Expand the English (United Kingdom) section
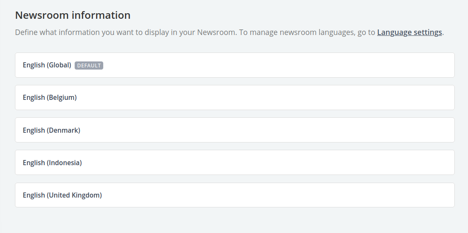 (x=235, y=195)
